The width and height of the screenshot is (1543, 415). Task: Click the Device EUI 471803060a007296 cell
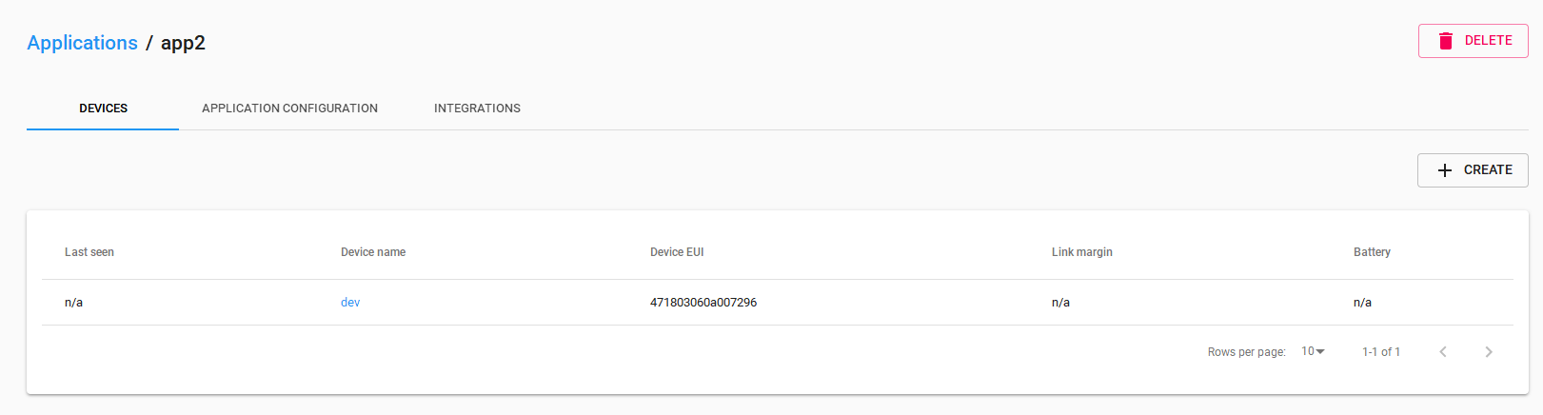(x=703, y=303)
